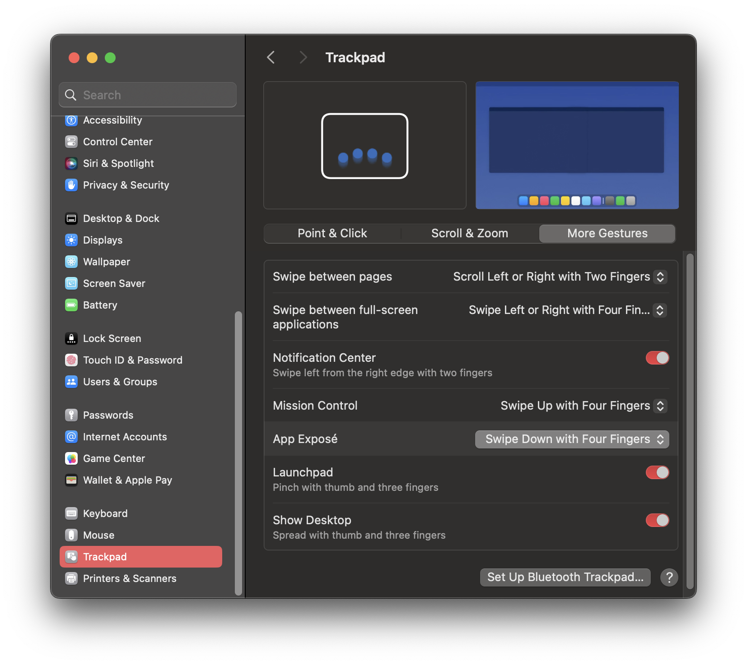
Task: Click the Trackpad icon in sidebar
Action: click(71, 557)
